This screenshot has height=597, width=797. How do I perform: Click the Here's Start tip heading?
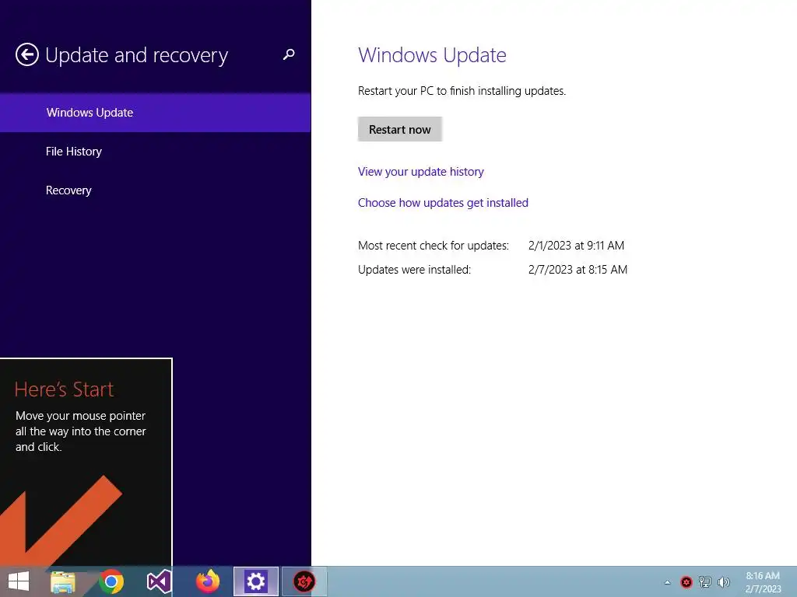click(x=64, y=389)
